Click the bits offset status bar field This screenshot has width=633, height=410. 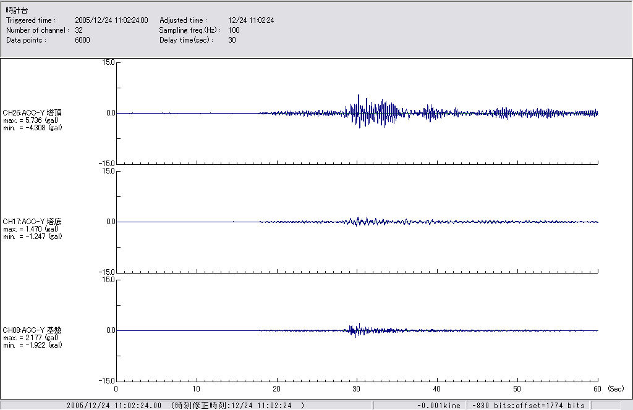pyautogui.click(x=528, y=406)
